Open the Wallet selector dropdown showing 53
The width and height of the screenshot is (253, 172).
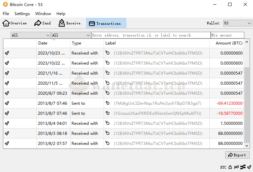[x=237, y=23]
